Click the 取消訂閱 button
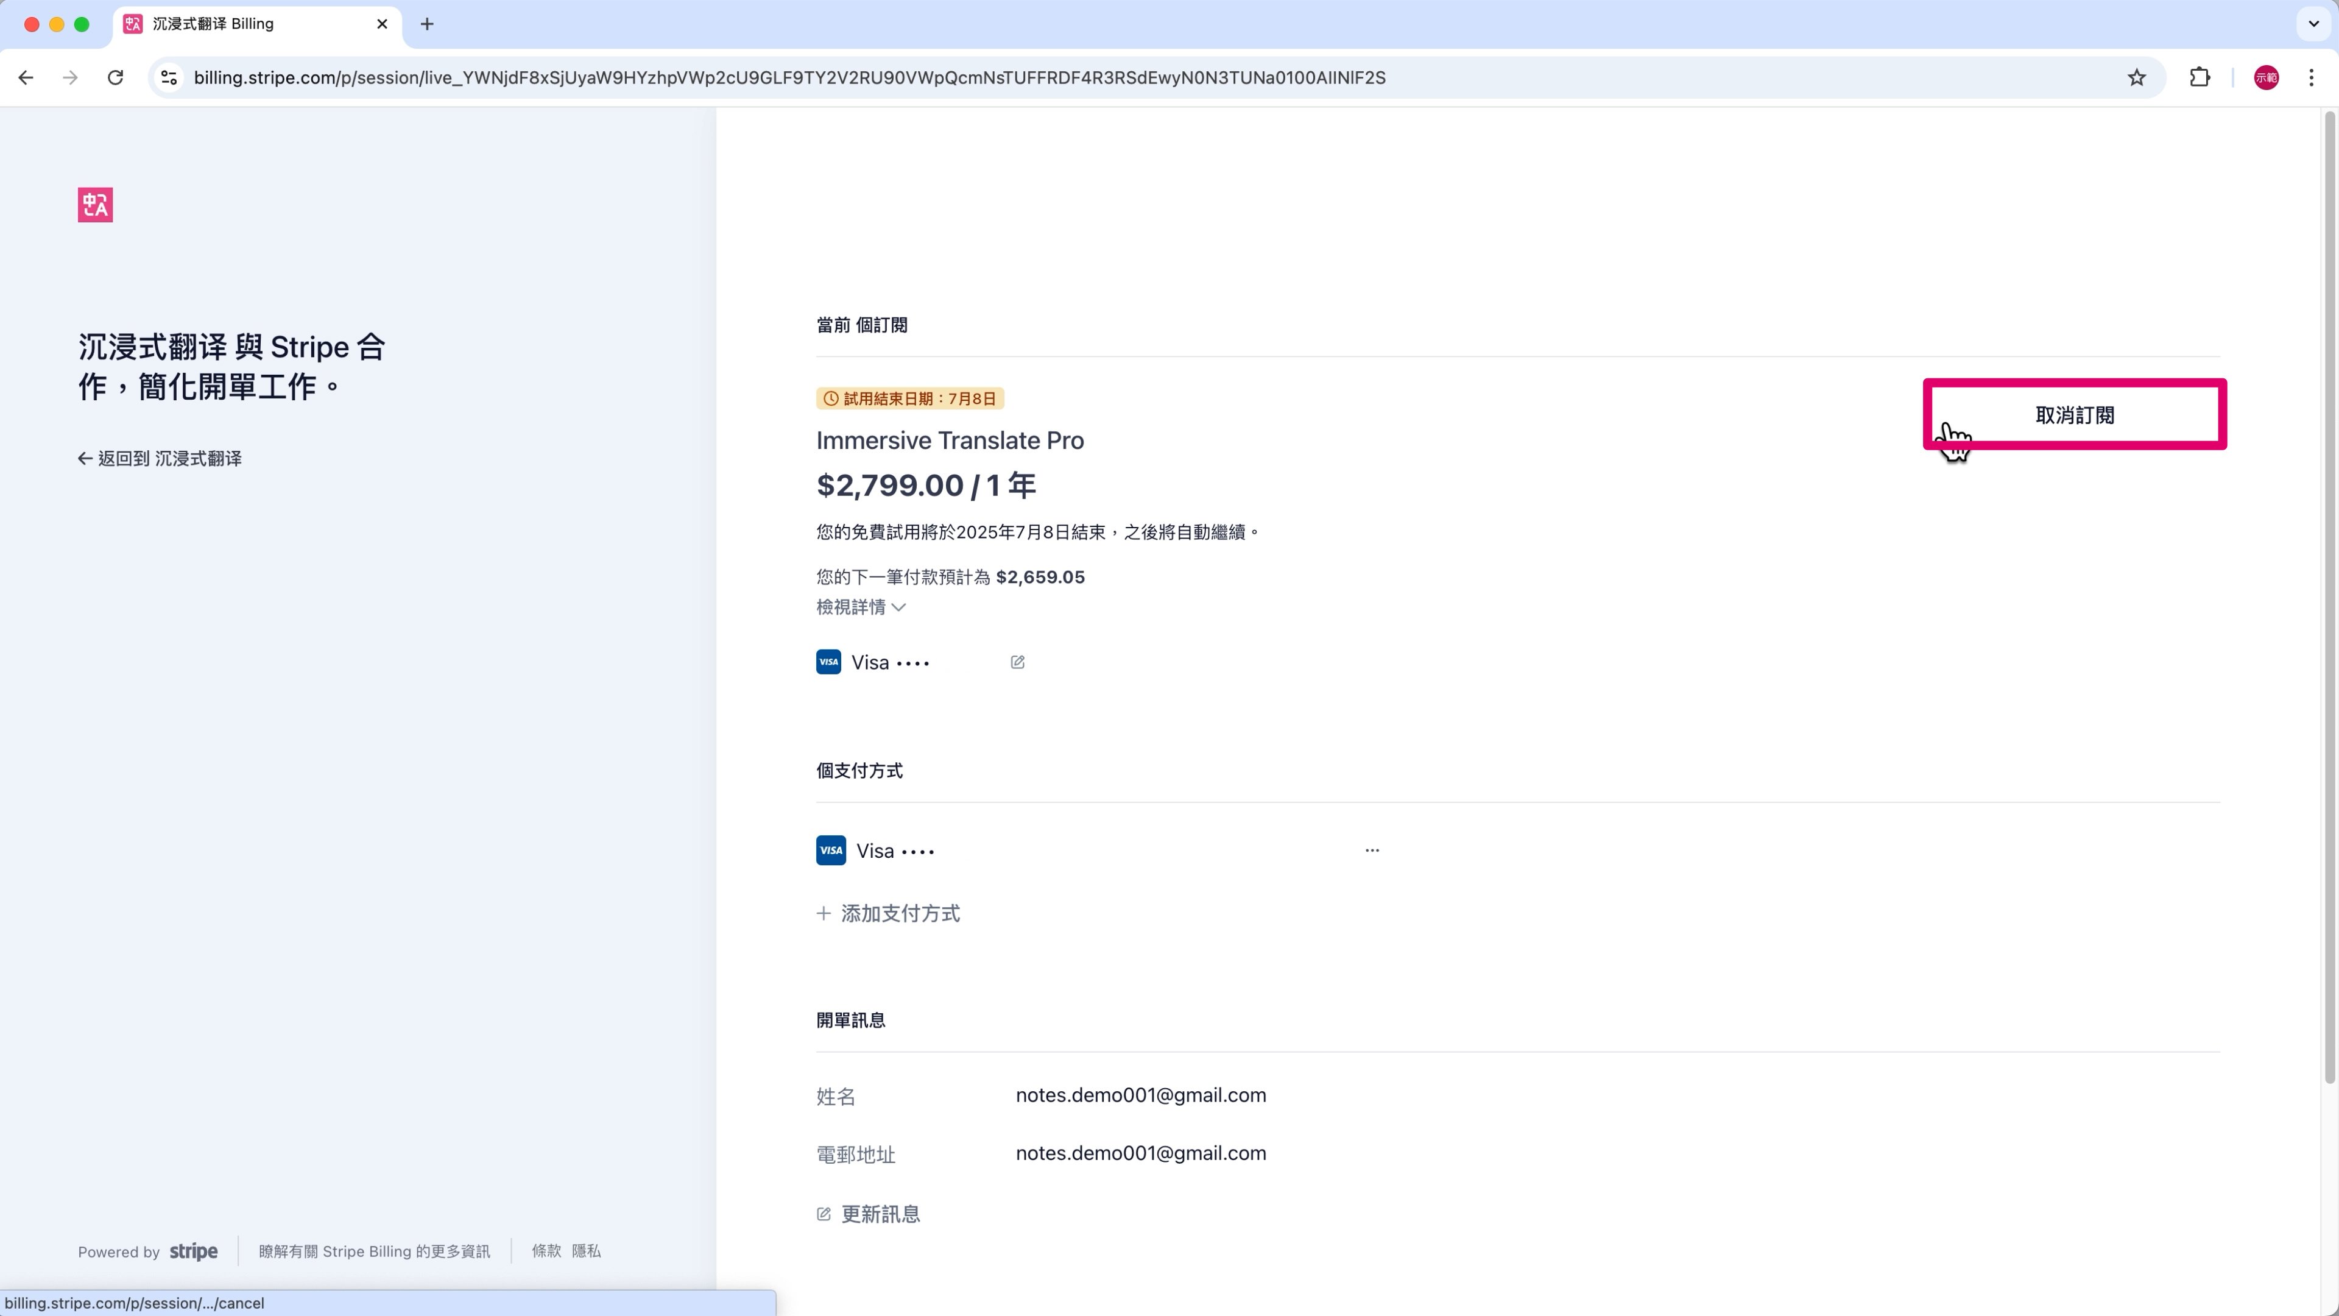 point(2075,415)
